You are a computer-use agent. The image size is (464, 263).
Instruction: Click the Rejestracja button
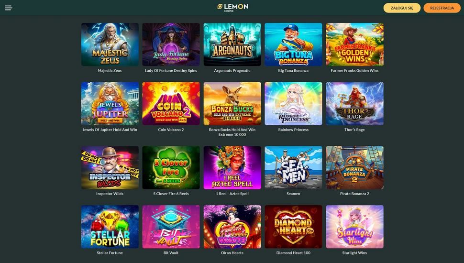click(442, 8)
